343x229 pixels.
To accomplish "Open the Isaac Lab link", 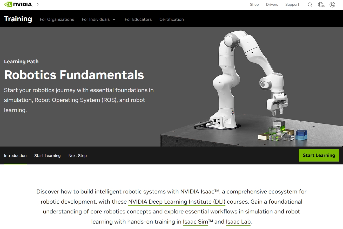I will pos(238,222).
